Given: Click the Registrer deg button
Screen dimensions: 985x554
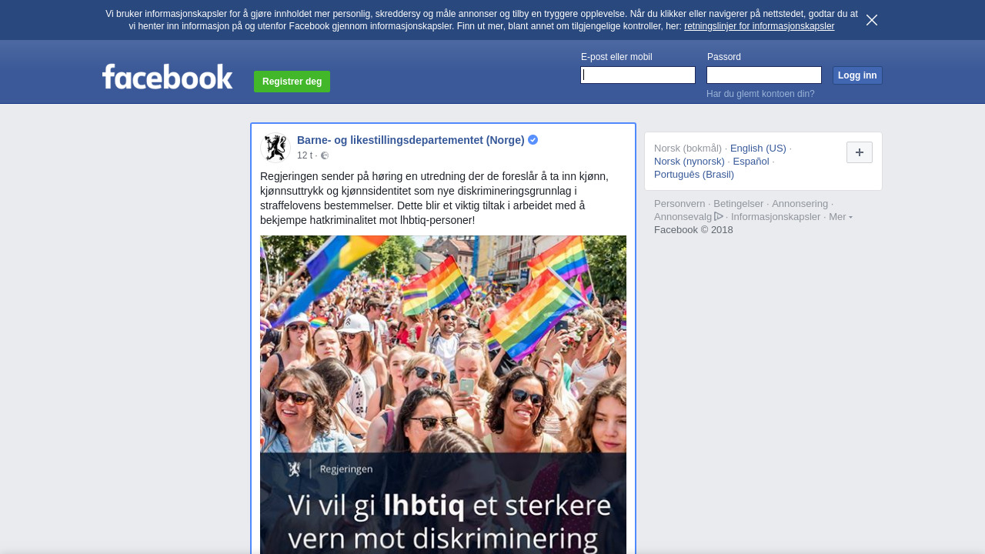Looking at the screenshot, I should (x=292, y=82).
